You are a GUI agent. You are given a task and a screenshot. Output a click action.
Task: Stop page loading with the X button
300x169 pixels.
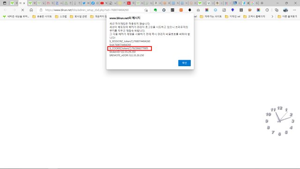point(22,10)
